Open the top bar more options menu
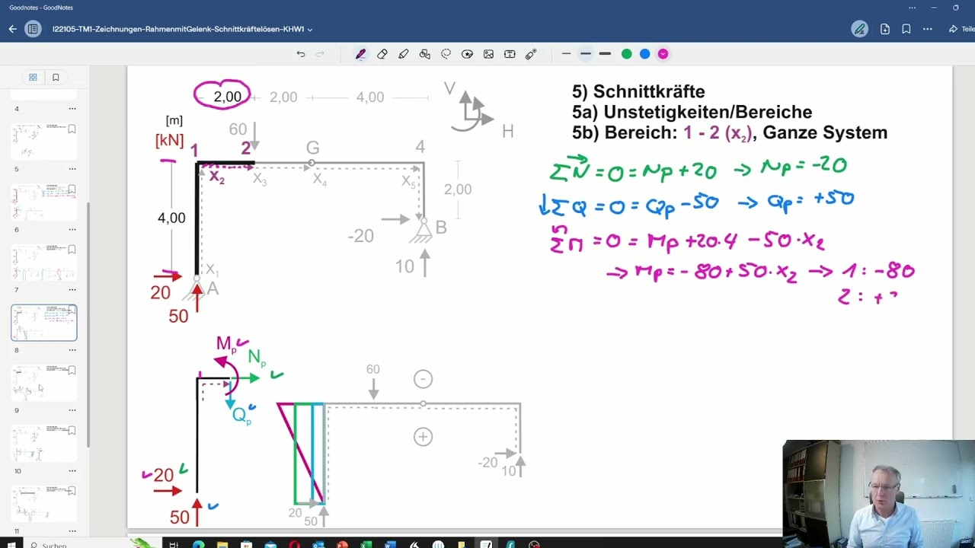 tap(927, 29)
